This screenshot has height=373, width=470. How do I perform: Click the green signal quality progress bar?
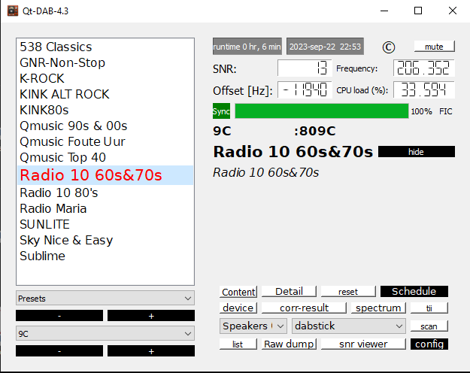(x=321, y=111)
